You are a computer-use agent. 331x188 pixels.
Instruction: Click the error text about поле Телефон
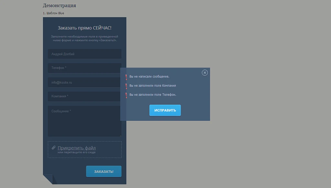coord(153,95)
